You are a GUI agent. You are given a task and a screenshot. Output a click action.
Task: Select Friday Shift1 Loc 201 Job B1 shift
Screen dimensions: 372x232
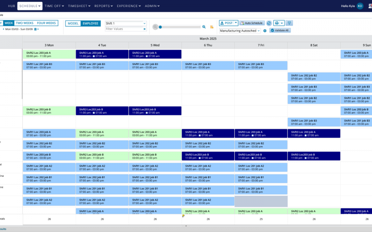pyautogui.click(x=261, y=190)
